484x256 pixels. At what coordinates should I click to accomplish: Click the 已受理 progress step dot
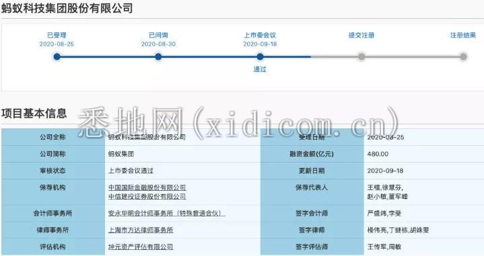(57, 56)
